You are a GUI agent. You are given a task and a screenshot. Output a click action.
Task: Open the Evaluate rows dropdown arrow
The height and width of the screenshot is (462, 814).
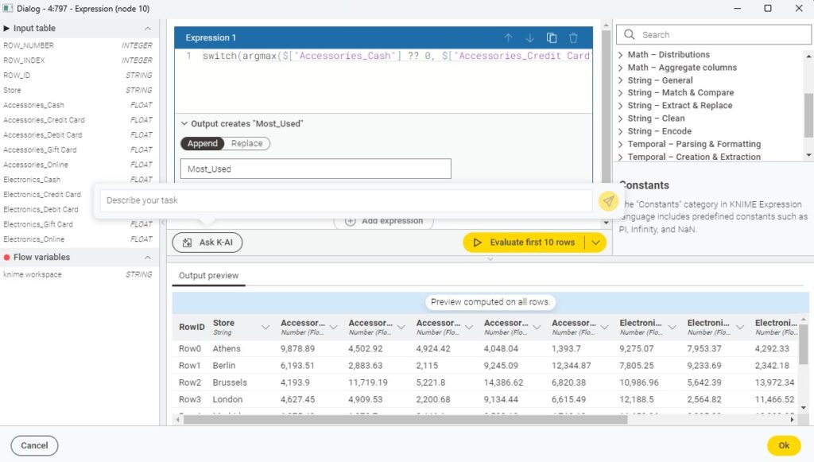(595, 243)
